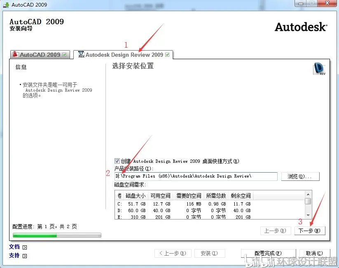
Task: Click the bottom 安装(I) install button
Action: pos(210,253)
